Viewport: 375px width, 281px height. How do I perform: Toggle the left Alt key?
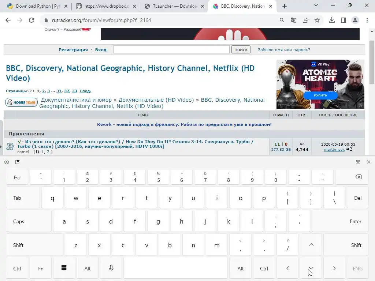(88, 268)
